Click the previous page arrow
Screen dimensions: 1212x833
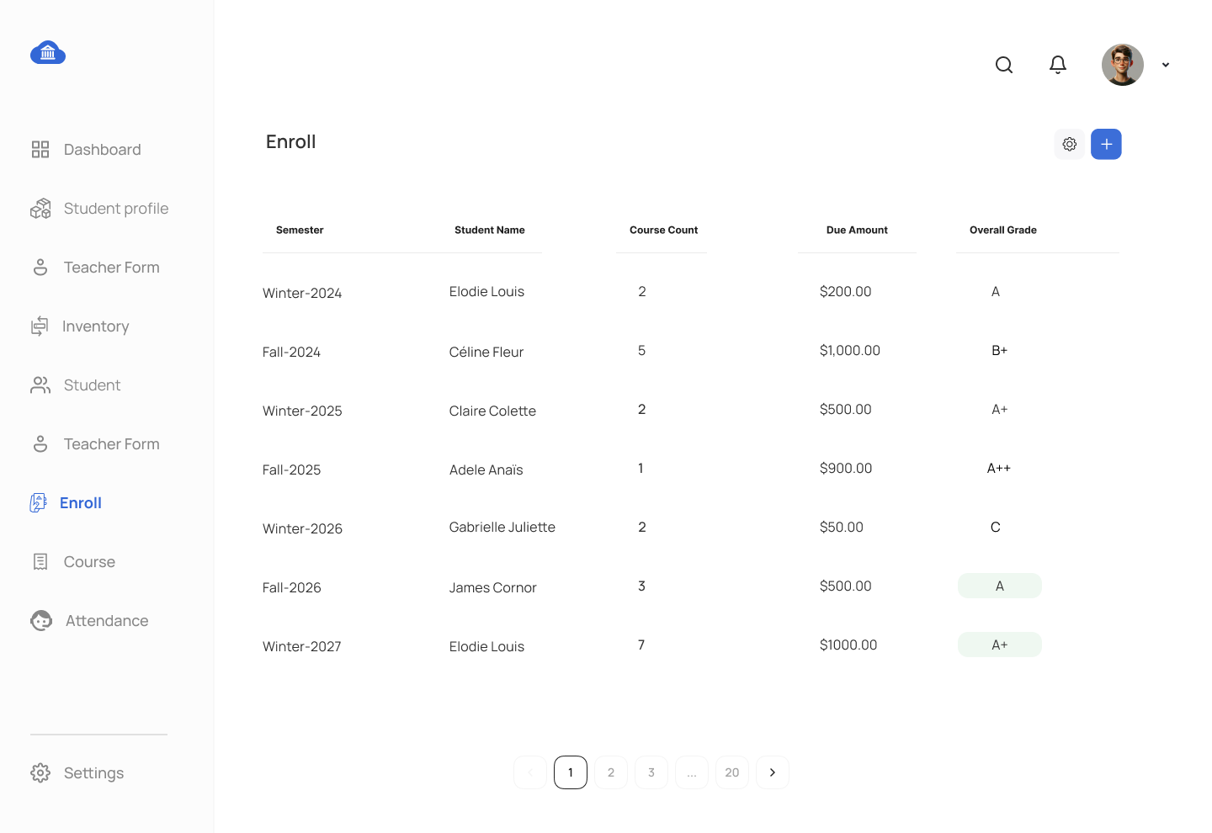click(530, 772)
